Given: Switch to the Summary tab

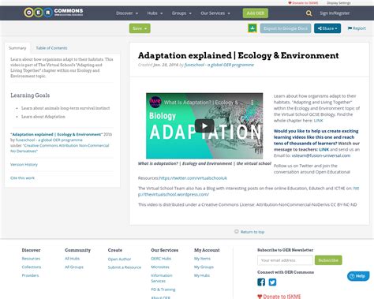Looking at the screenshot, I should coord(17,48).
